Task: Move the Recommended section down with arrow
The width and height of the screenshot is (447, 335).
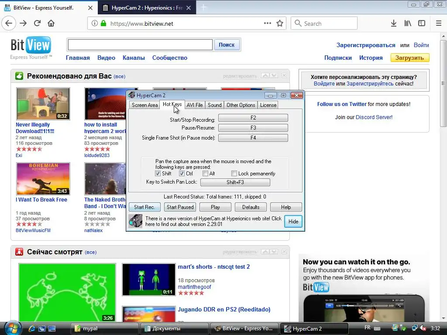Action: click(274, 76)
